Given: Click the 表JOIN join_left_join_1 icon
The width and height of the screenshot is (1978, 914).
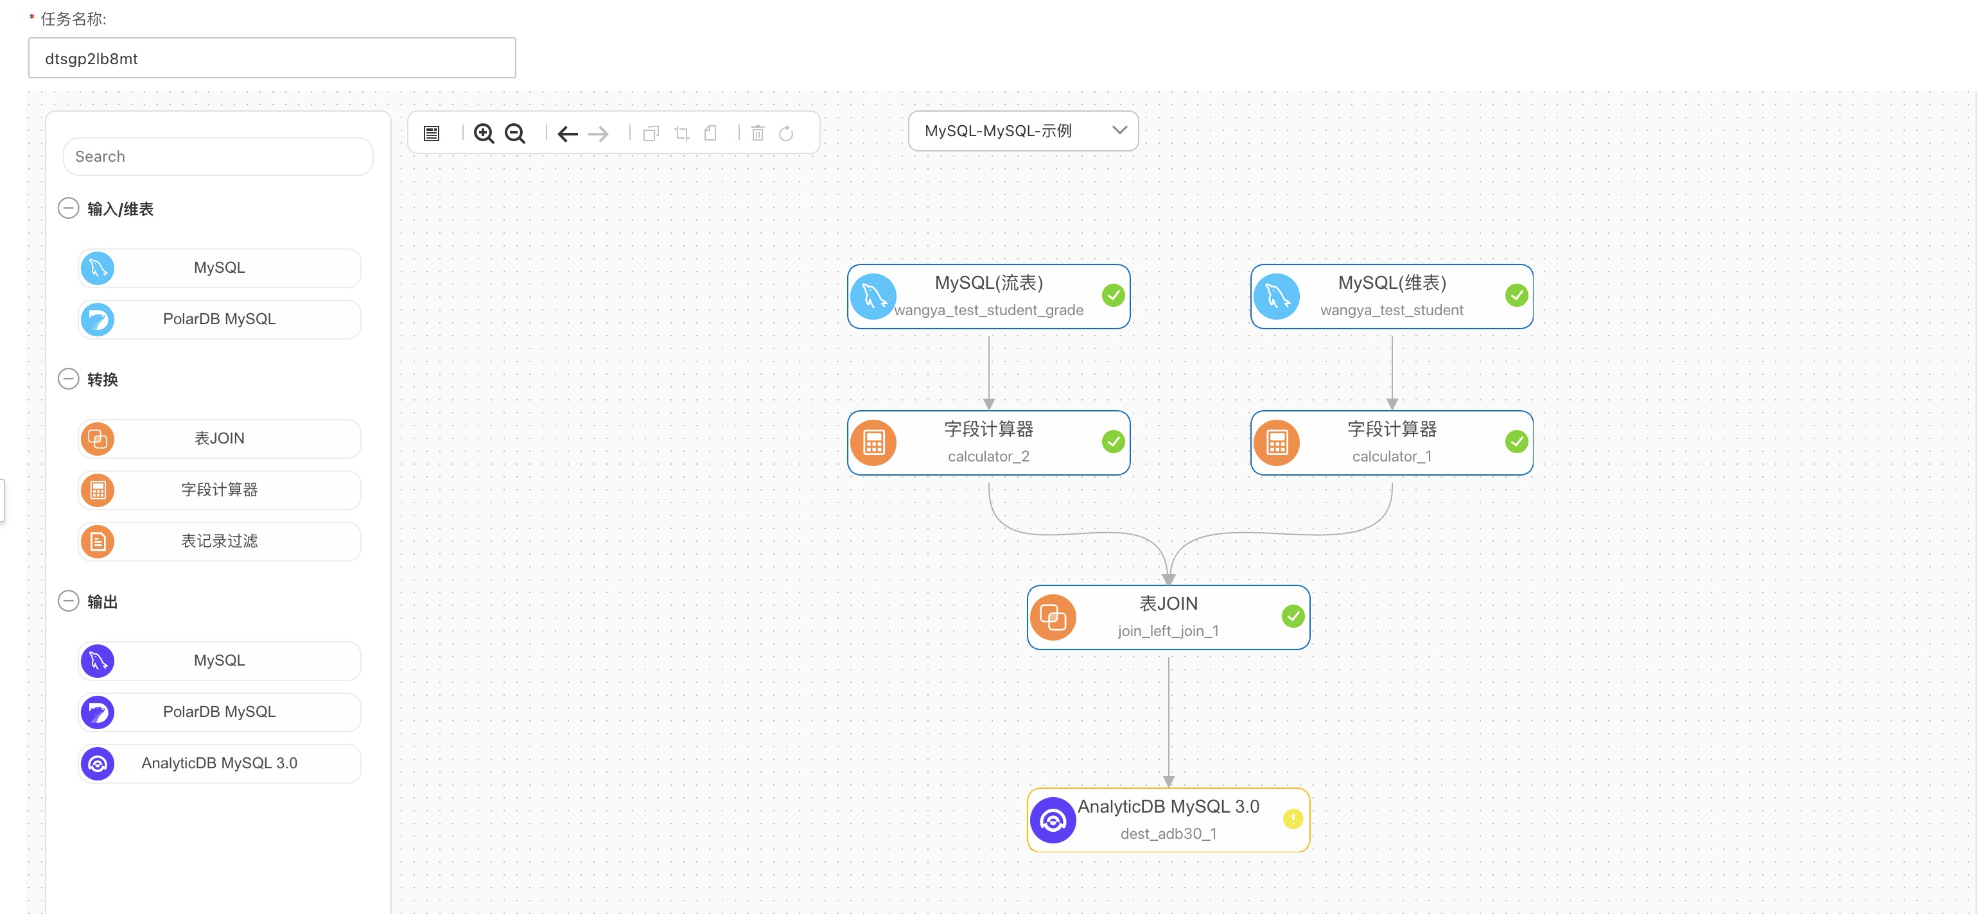Looking at the screenshot, I should [x=1053, y=616].
